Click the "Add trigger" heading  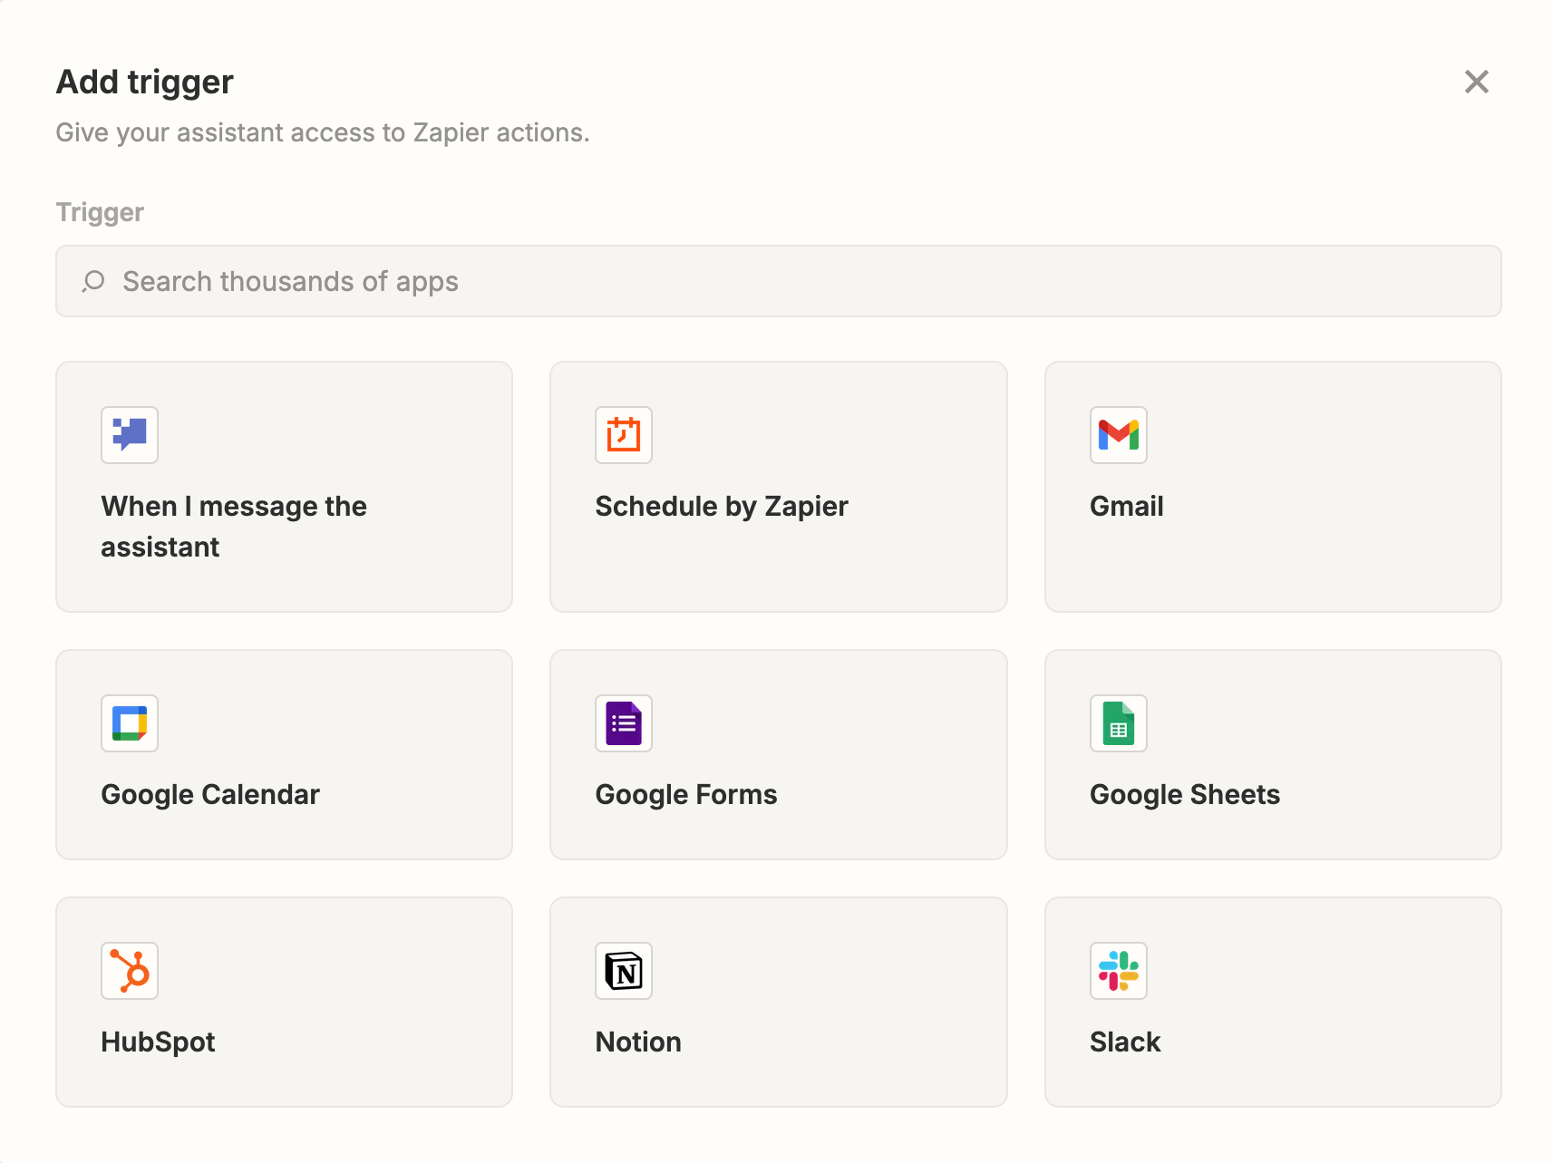coord(145,82)
